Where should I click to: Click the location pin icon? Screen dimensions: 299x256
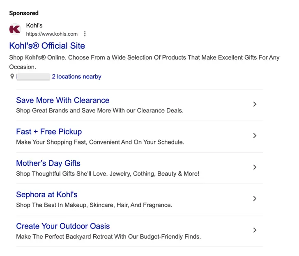[12, 77]
